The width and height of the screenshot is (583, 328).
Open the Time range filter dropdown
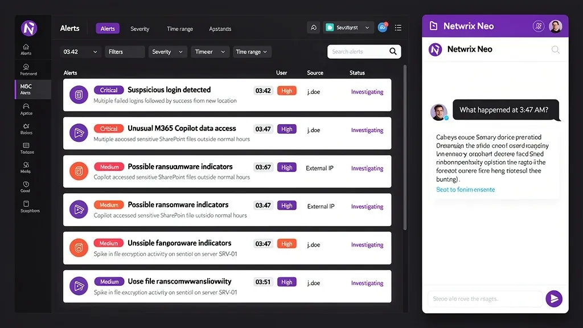252,52
